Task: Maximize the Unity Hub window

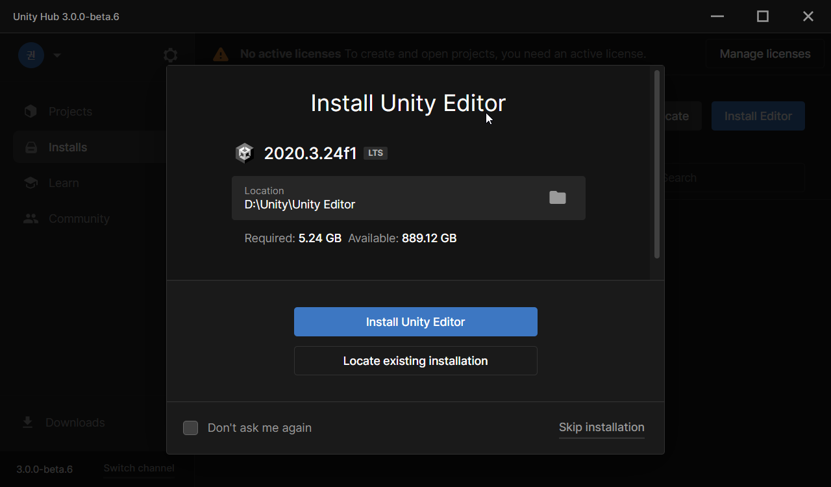Action: pyautogui.click(x=763, y=16)
